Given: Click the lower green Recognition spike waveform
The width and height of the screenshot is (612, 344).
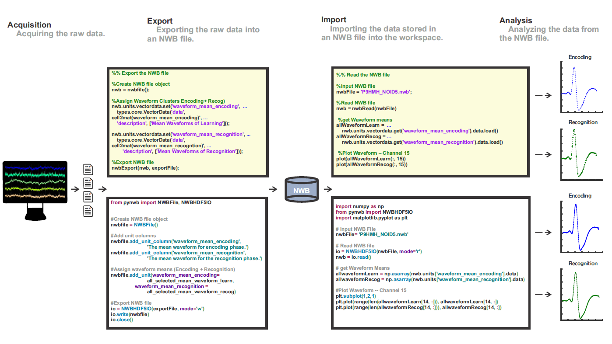Looking at the screenshot, I should [x=581, y=294].
